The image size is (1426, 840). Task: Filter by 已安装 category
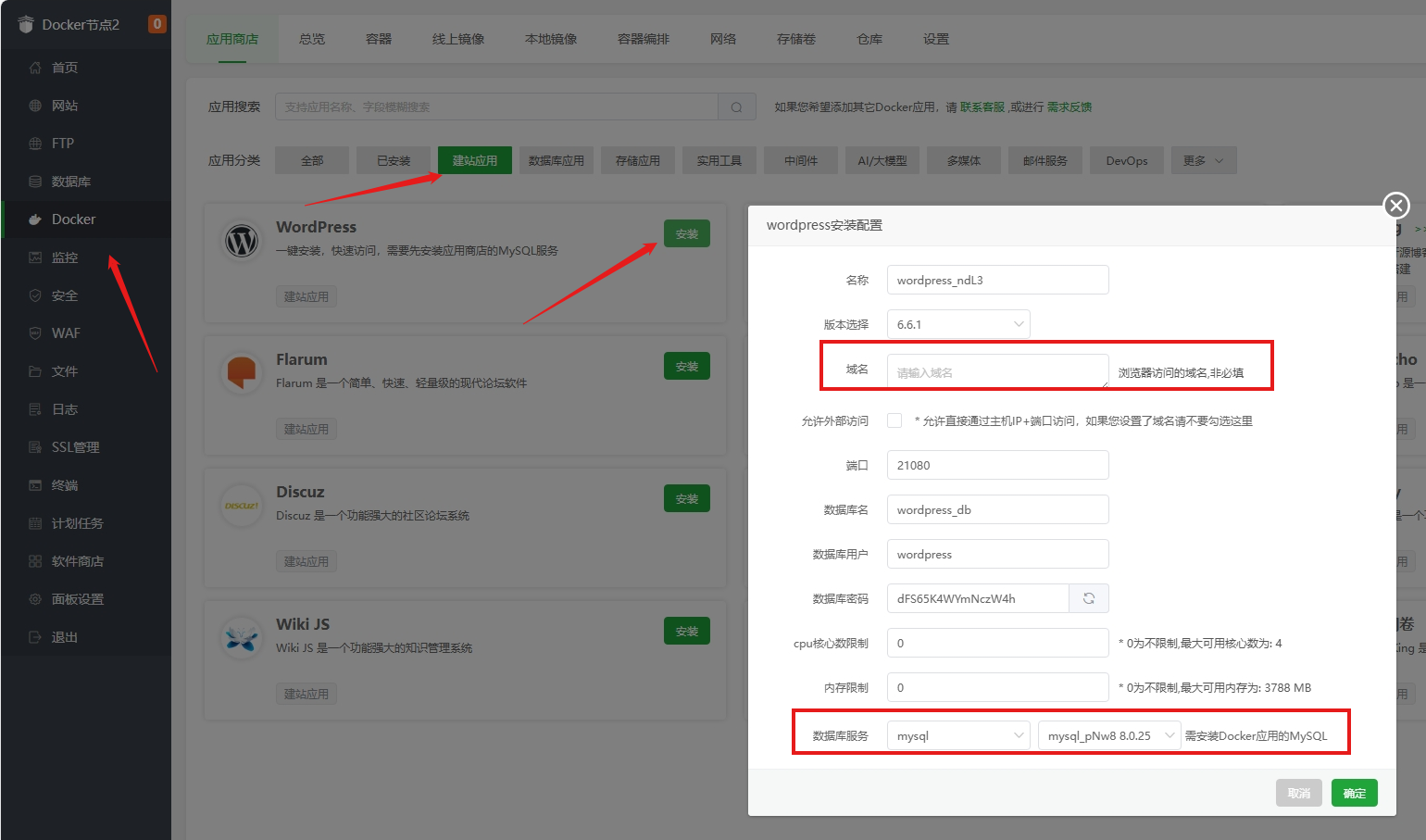click(x=394, y=160)
